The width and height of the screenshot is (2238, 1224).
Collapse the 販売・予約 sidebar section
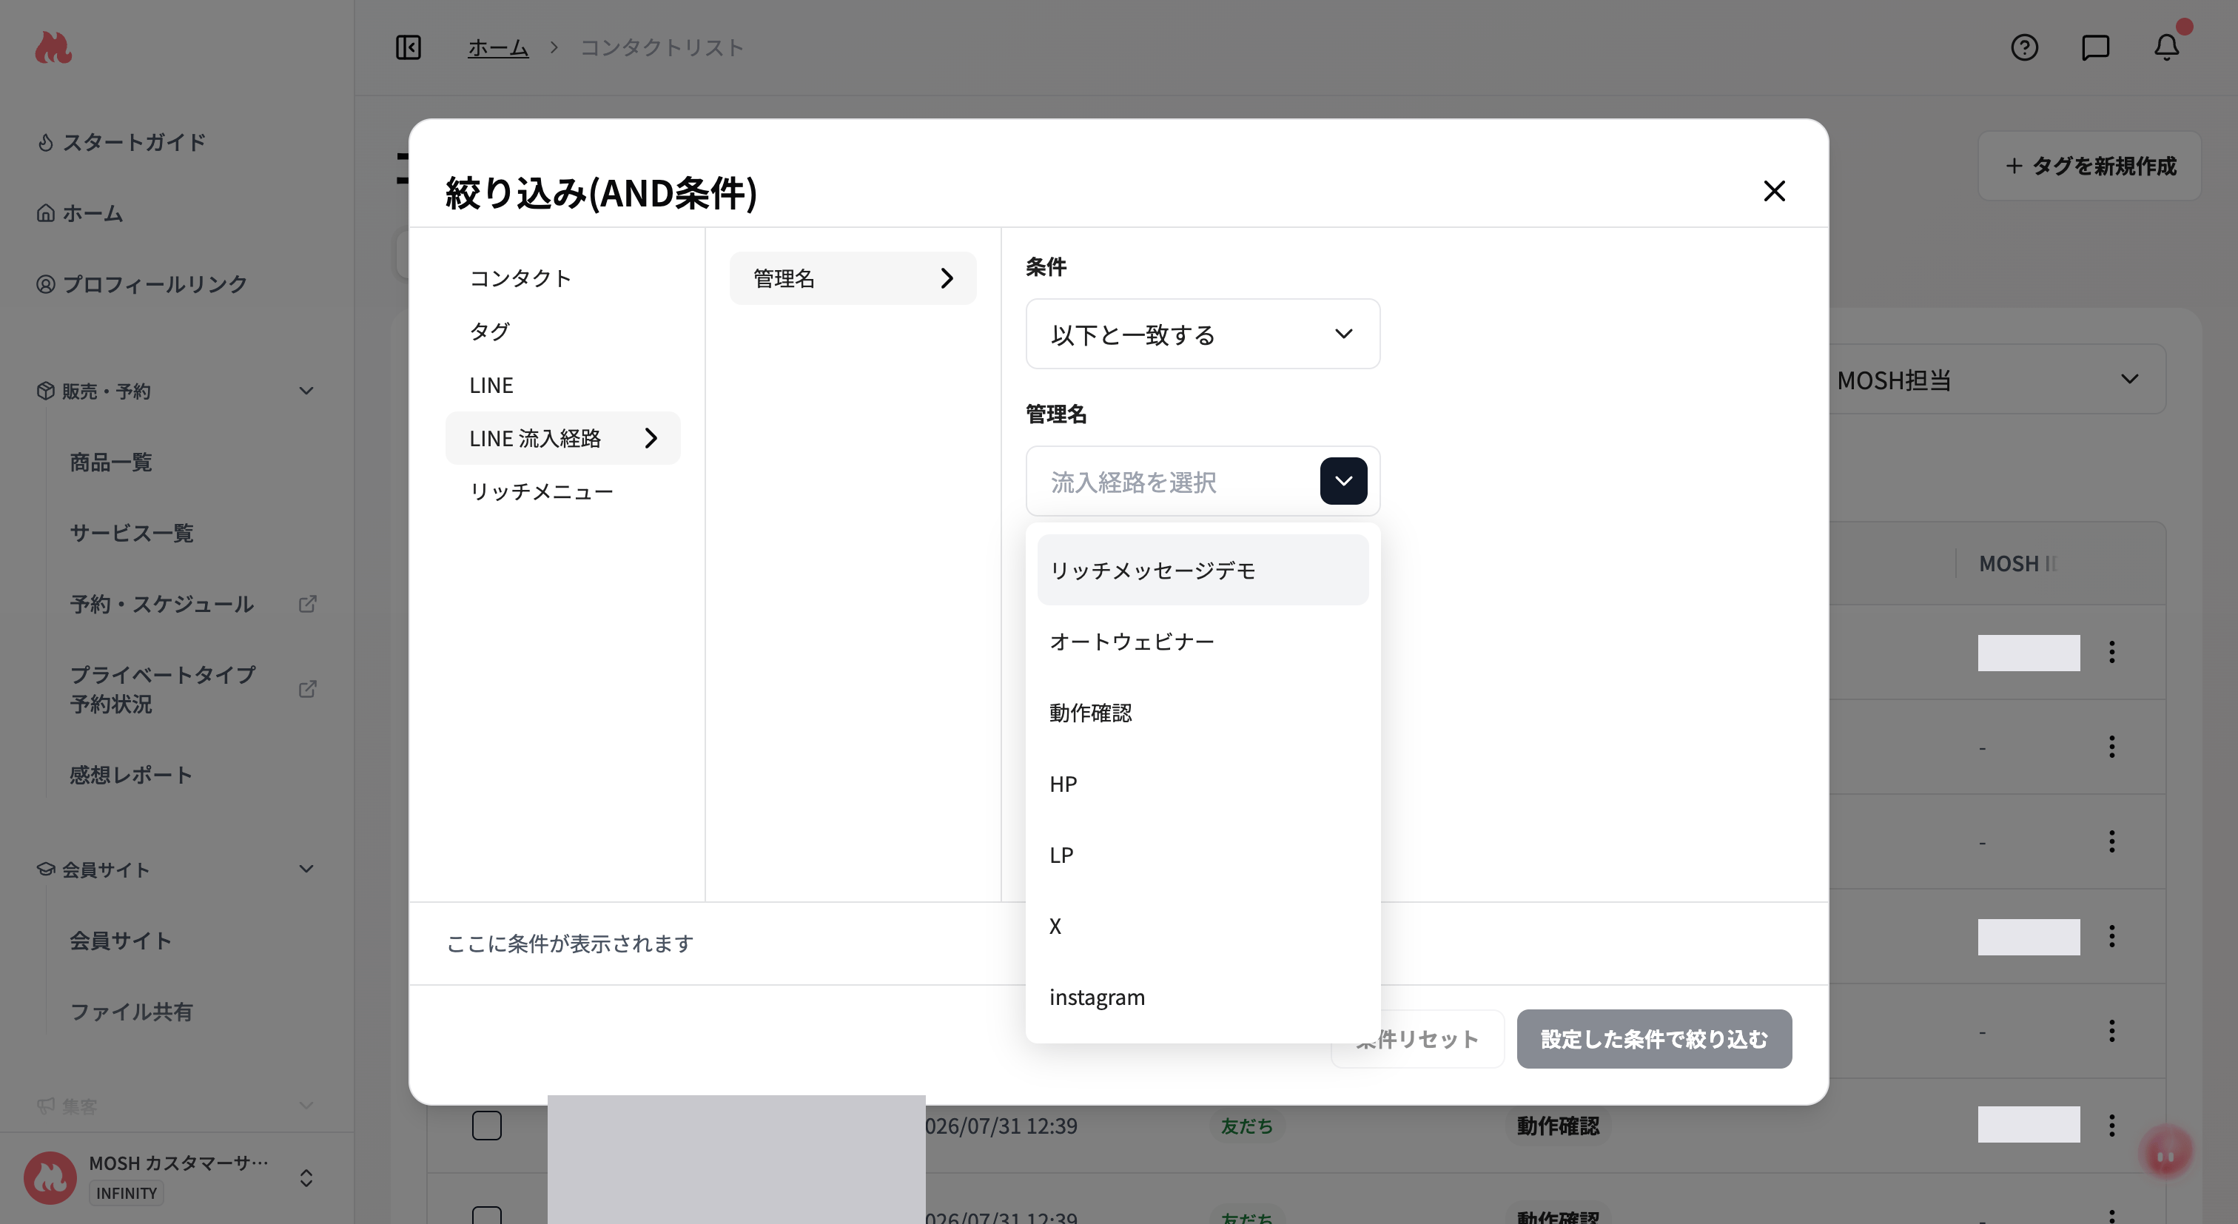click(306, 391)
